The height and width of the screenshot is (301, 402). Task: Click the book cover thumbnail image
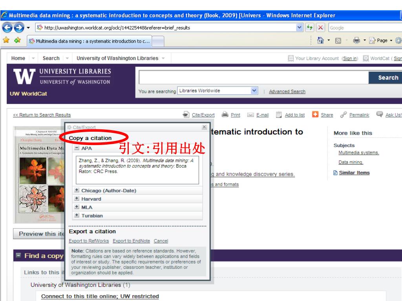(39, 175)
